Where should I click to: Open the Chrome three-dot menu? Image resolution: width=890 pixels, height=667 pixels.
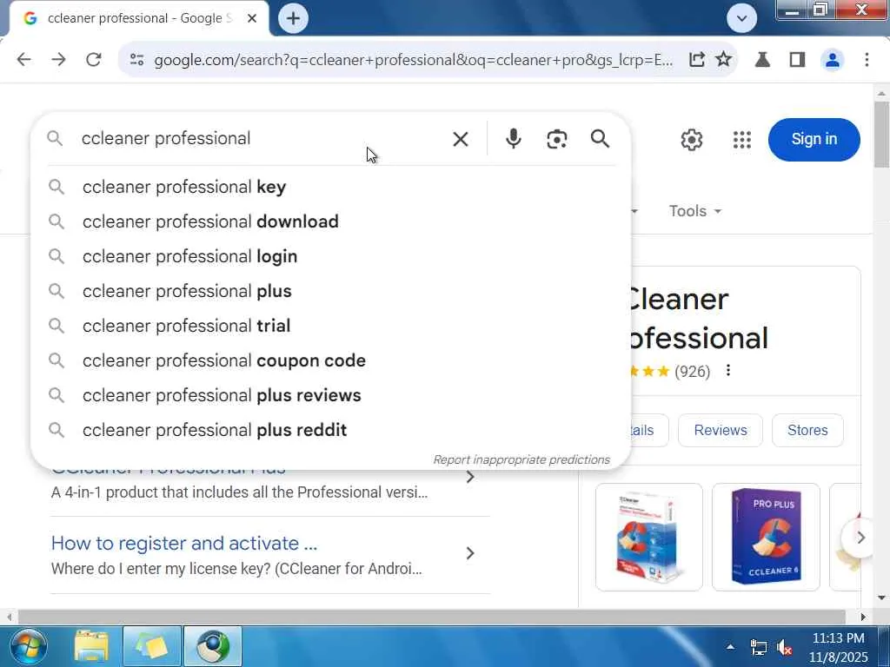867,60
